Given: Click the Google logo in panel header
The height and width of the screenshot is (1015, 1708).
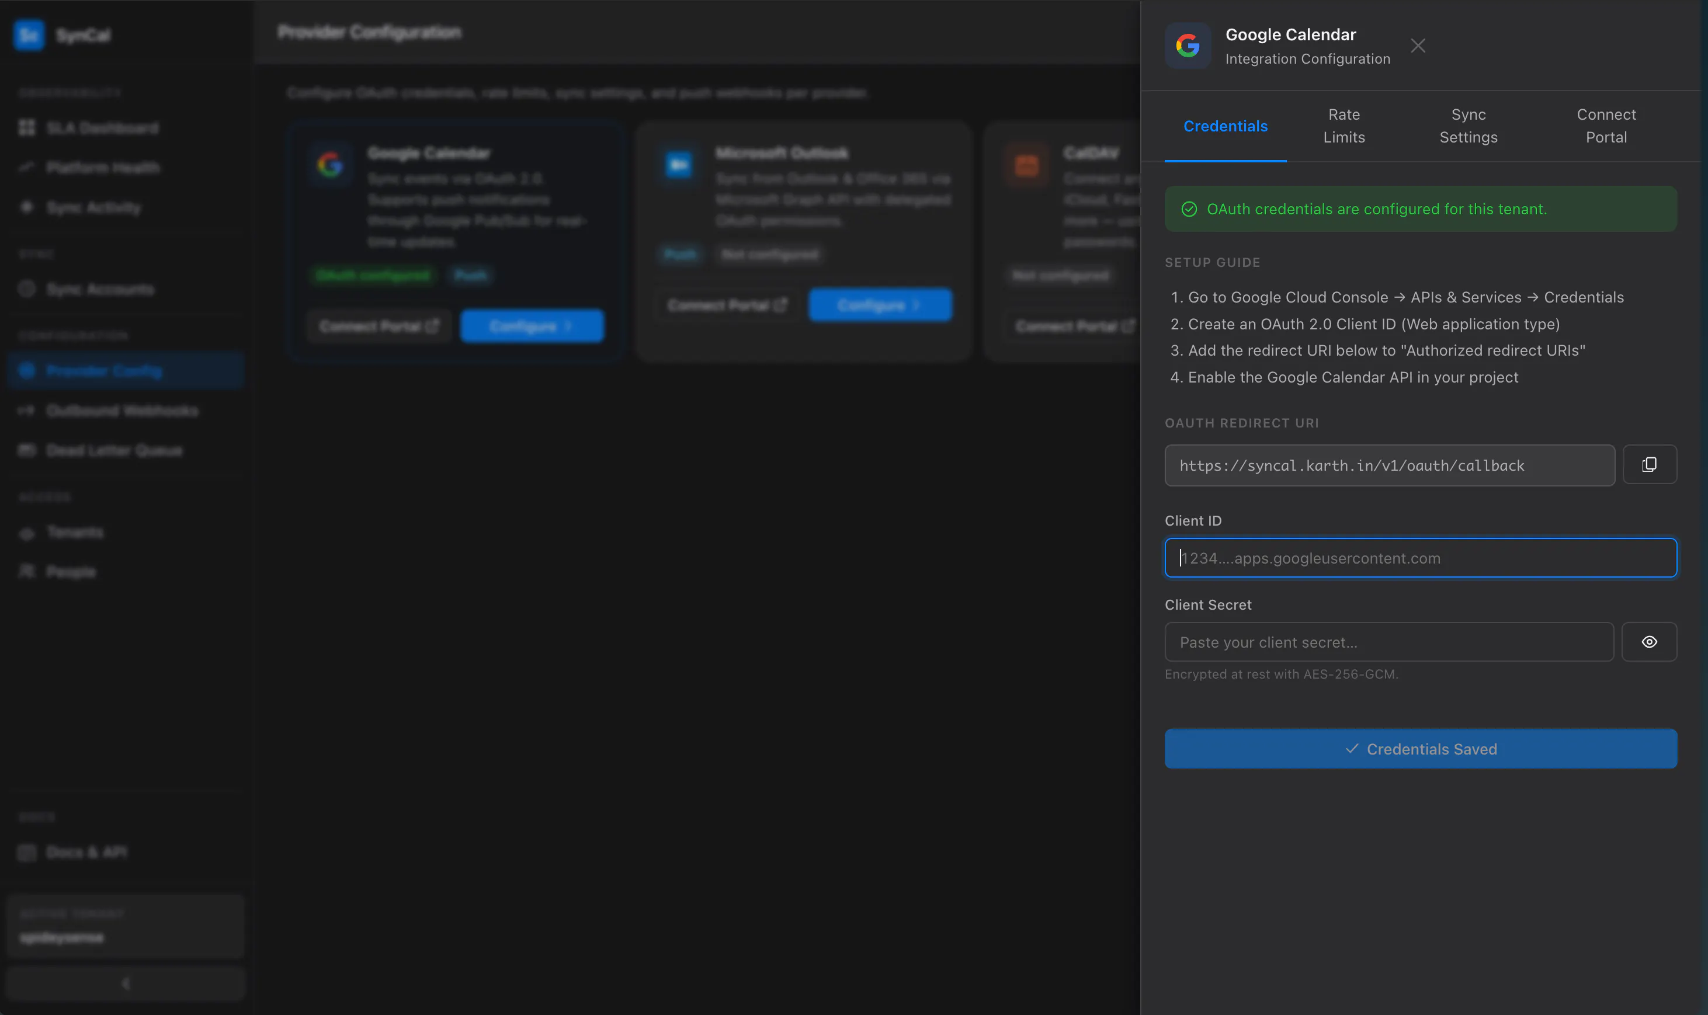Looking at the screenshot, I should coord(1188,46).
